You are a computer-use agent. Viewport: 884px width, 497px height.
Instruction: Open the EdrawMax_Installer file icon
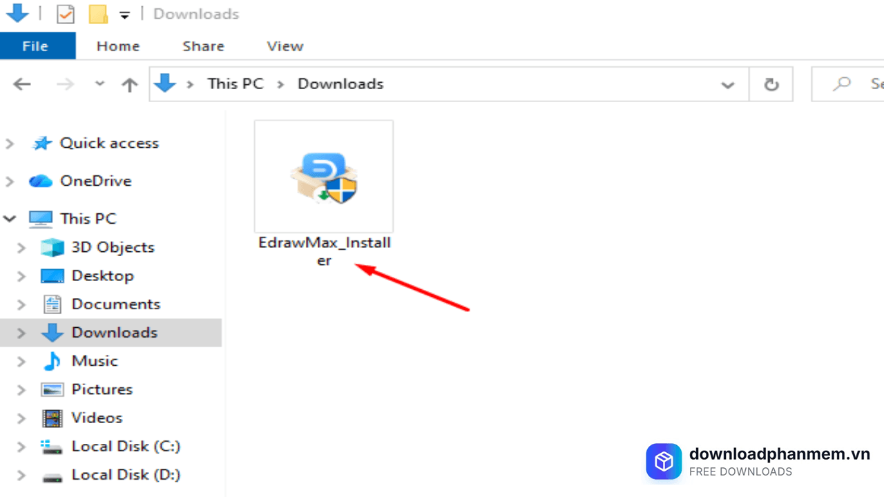(x=324, y=177)
